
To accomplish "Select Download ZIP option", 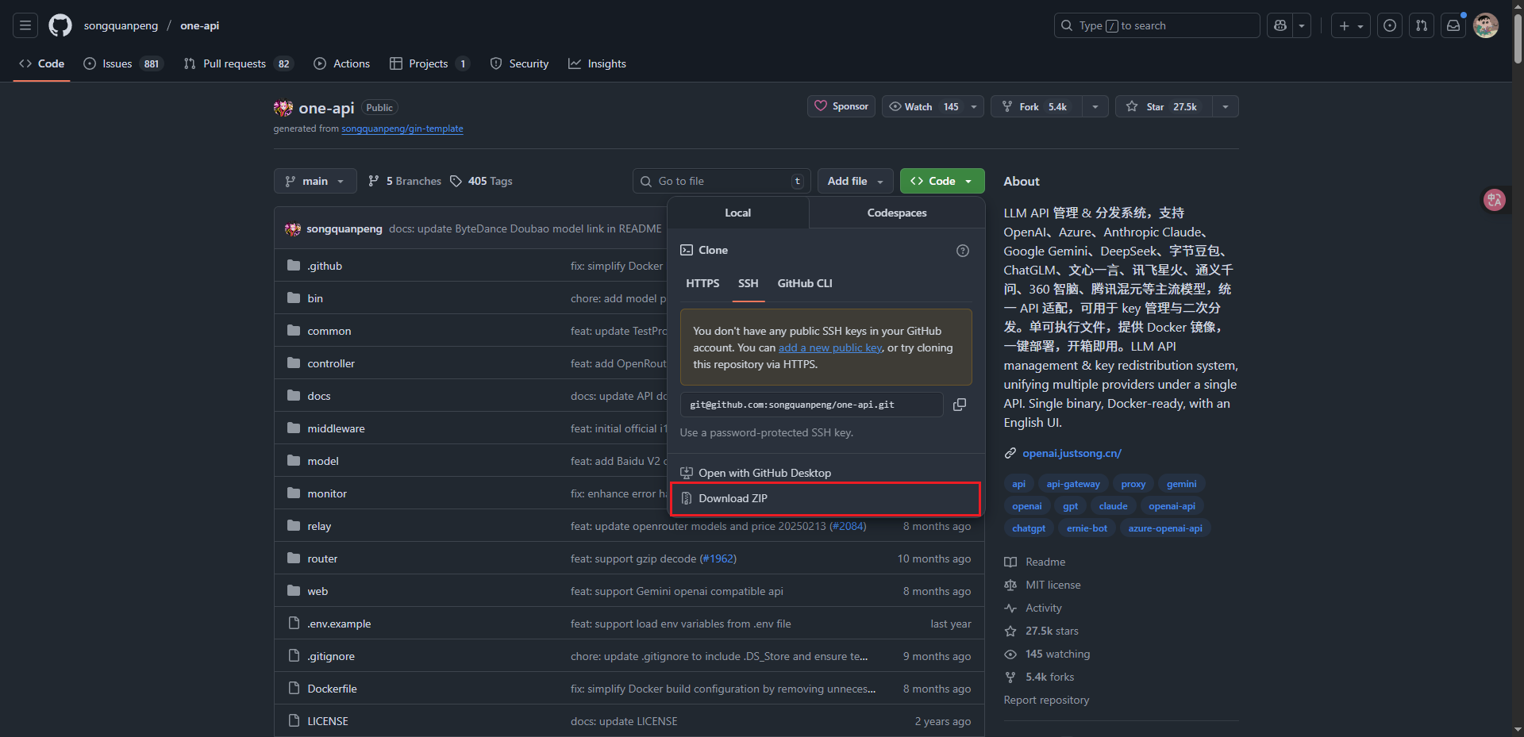I will [733, 498].
